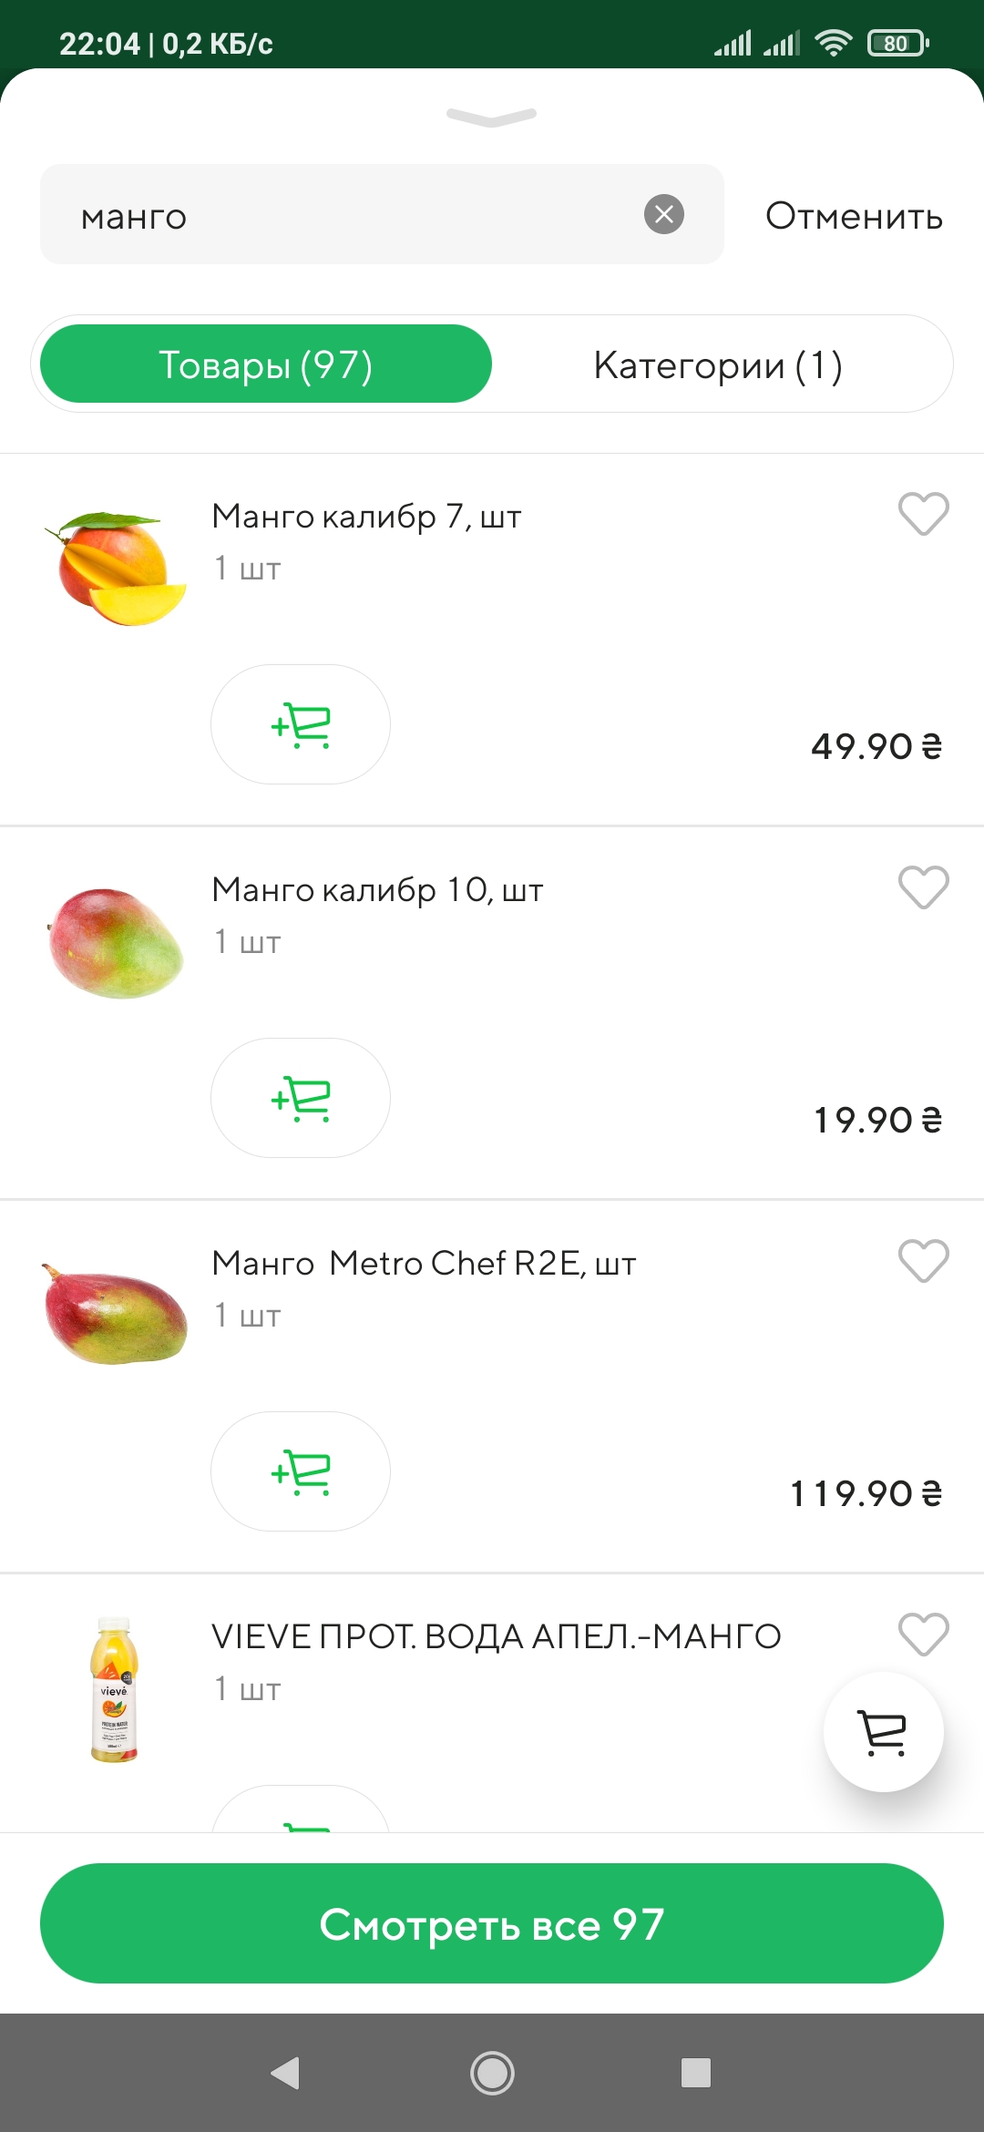
Task: Switch to the Товары (97) tab
Action: coord(266,364)
